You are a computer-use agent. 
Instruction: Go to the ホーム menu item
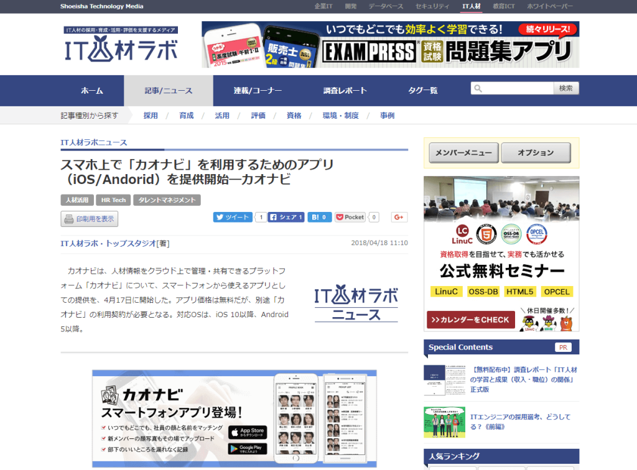pos(92,91)
